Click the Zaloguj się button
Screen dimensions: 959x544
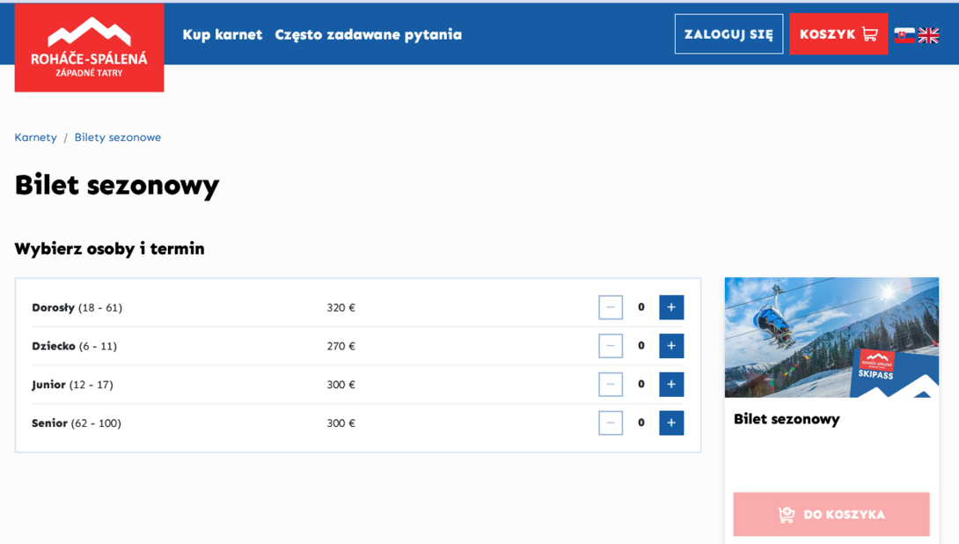[x=728, y=34]
